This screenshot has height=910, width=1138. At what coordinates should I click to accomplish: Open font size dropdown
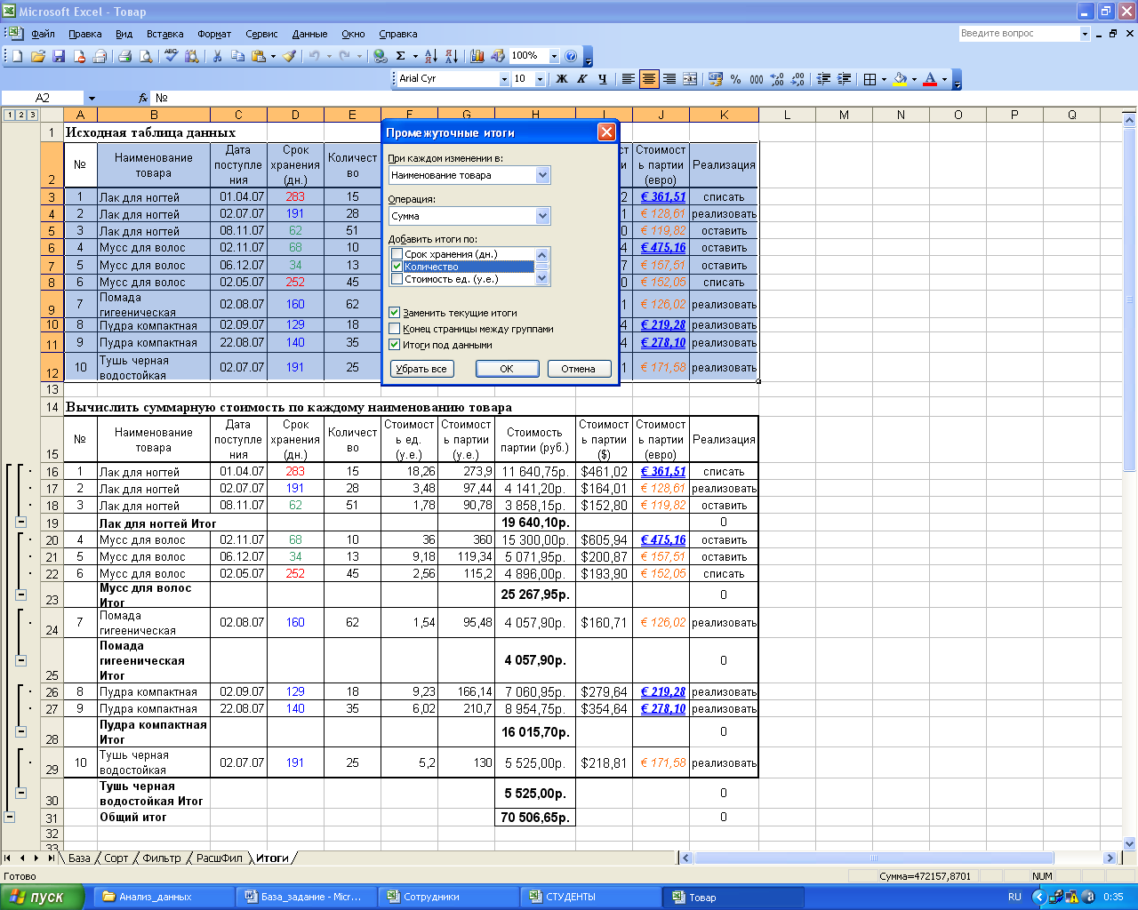(x=540, y=79)
